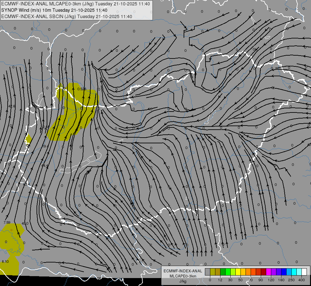Click the legend tick label '70'
Viewport: 311px width, 286px height.
[x=251, y=280]
